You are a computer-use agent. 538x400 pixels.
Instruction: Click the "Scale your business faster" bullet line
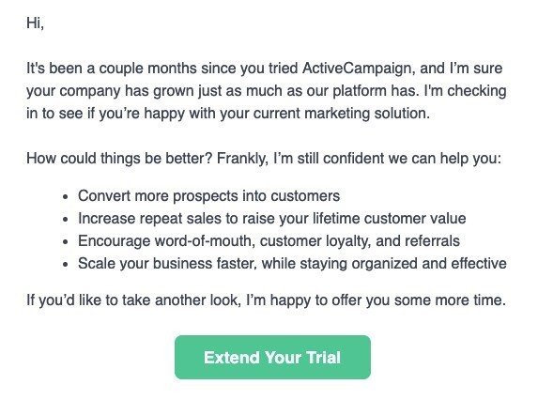[x=292, y=264]
